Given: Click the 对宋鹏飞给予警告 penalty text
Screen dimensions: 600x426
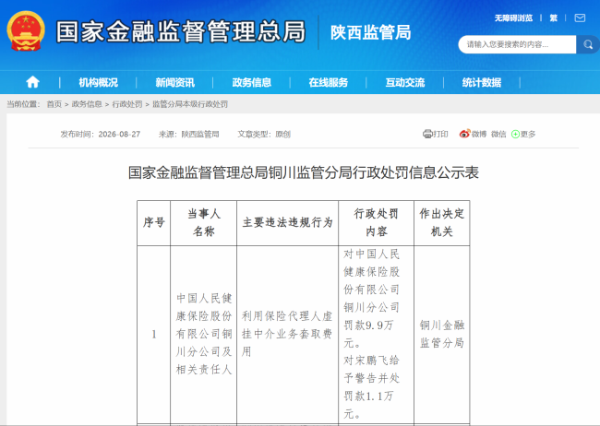Looking at the screenshot, I should tap(371, 369).
